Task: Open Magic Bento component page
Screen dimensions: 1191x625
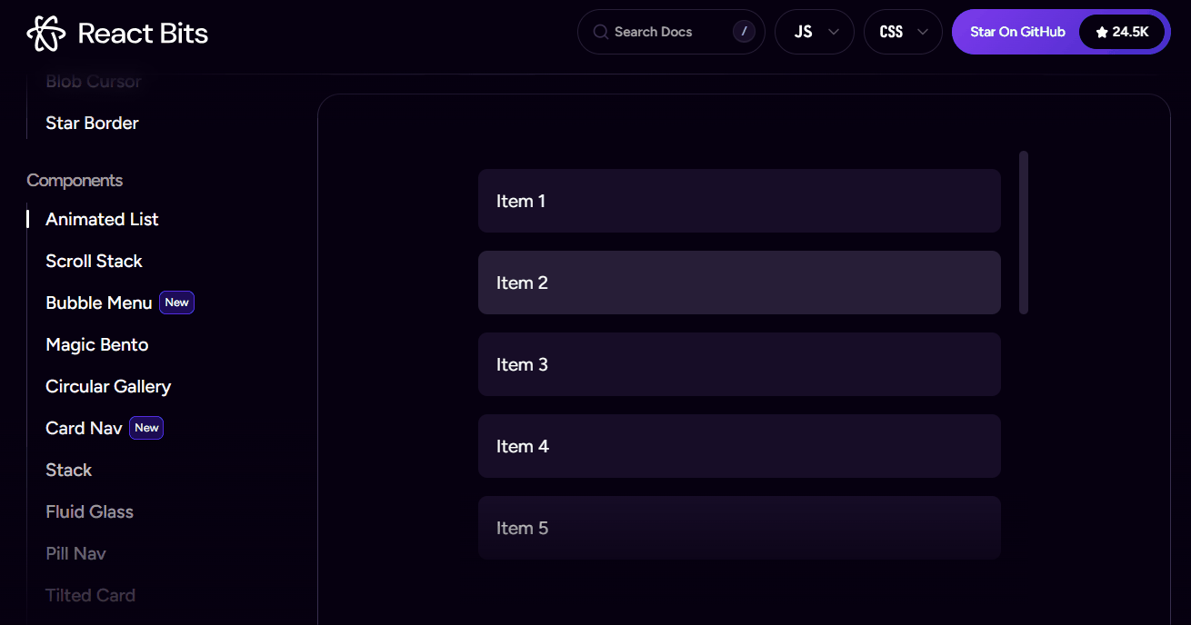Action: pos(96,344)
